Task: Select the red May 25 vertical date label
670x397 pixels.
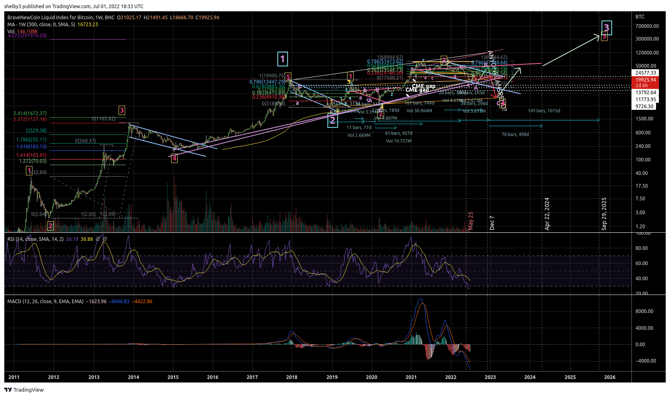Action: (471, 221)
